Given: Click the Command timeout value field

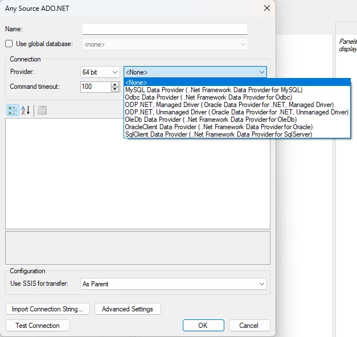Looking at the screenshot, I should click(x=96, y=87).
